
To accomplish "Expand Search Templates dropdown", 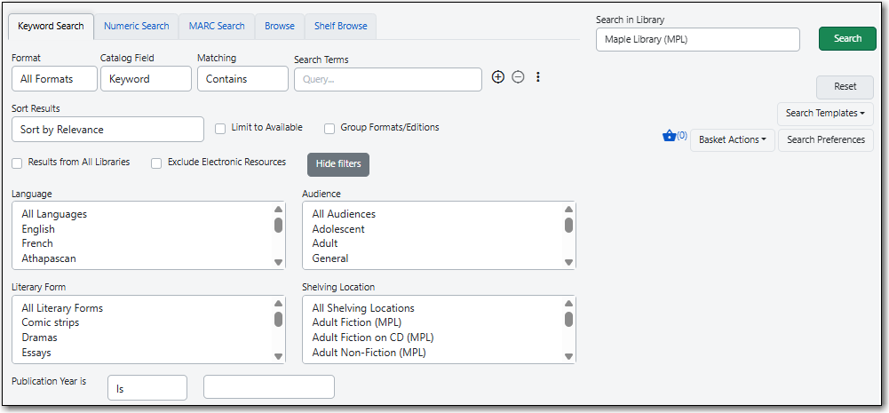I will [826, 113].
